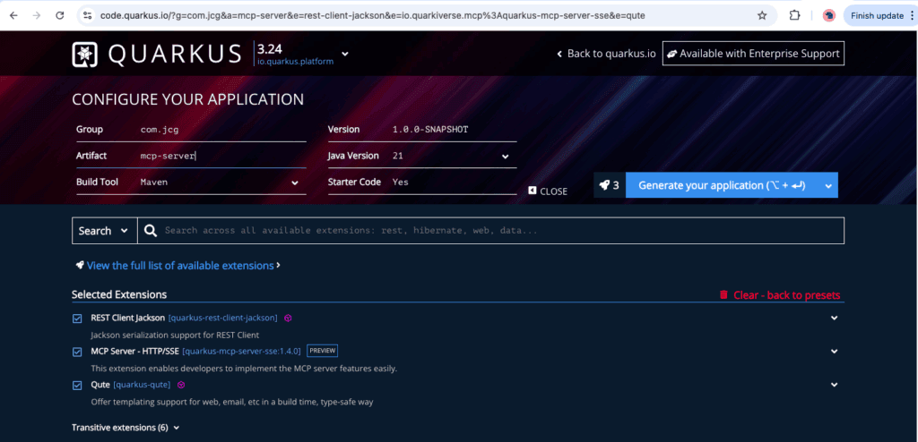Click Available with Enterprise Support button
The height and width of the screenshot is (442, 918).
pos(753,54)
